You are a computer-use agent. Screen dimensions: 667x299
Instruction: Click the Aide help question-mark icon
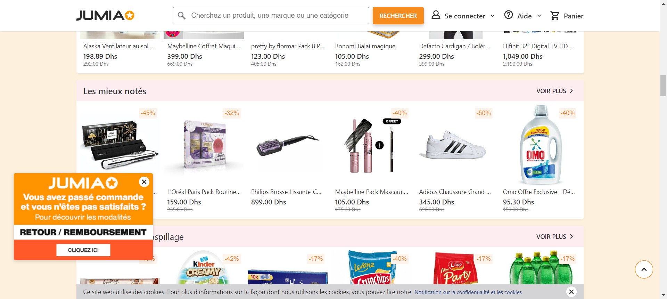pyautogui.click(x=509, y=15)
